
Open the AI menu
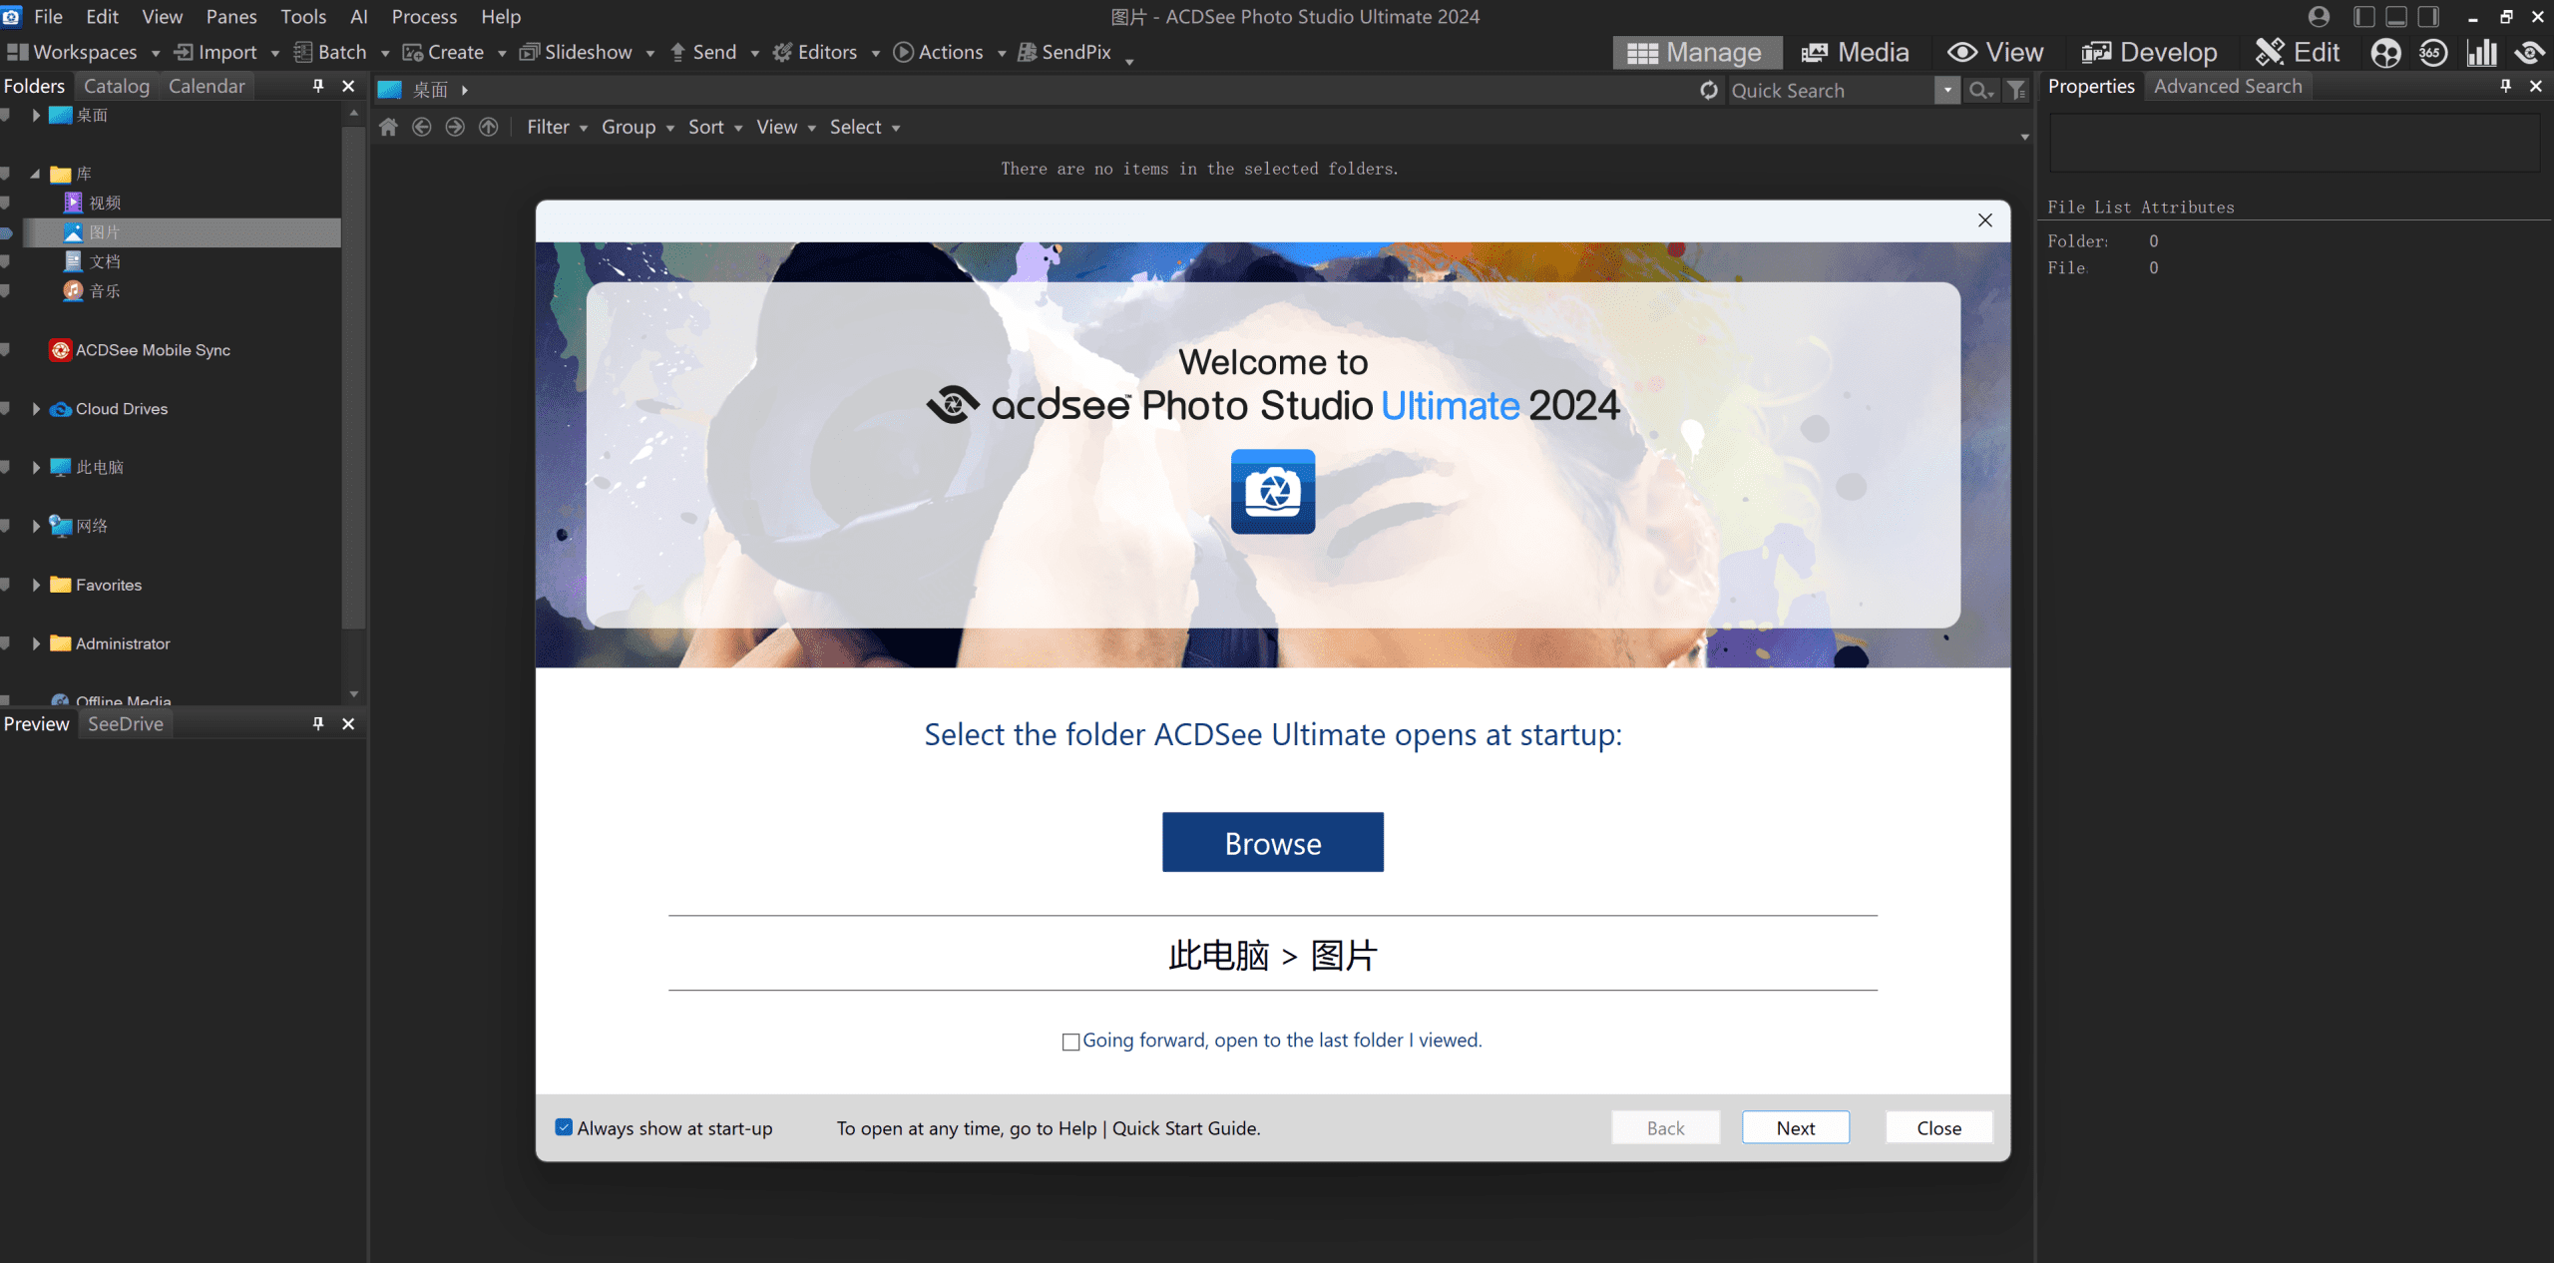coord(359,17)
